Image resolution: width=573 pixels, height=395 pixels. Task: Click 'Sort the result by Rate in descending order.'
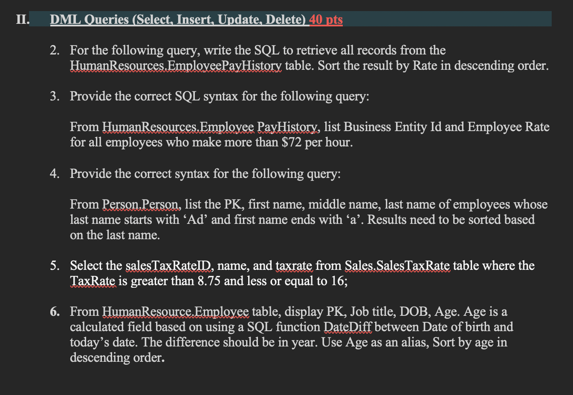434,66
